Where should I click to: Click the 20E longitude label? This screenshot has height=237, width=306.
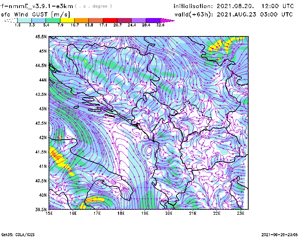click(x=169, y=213)
